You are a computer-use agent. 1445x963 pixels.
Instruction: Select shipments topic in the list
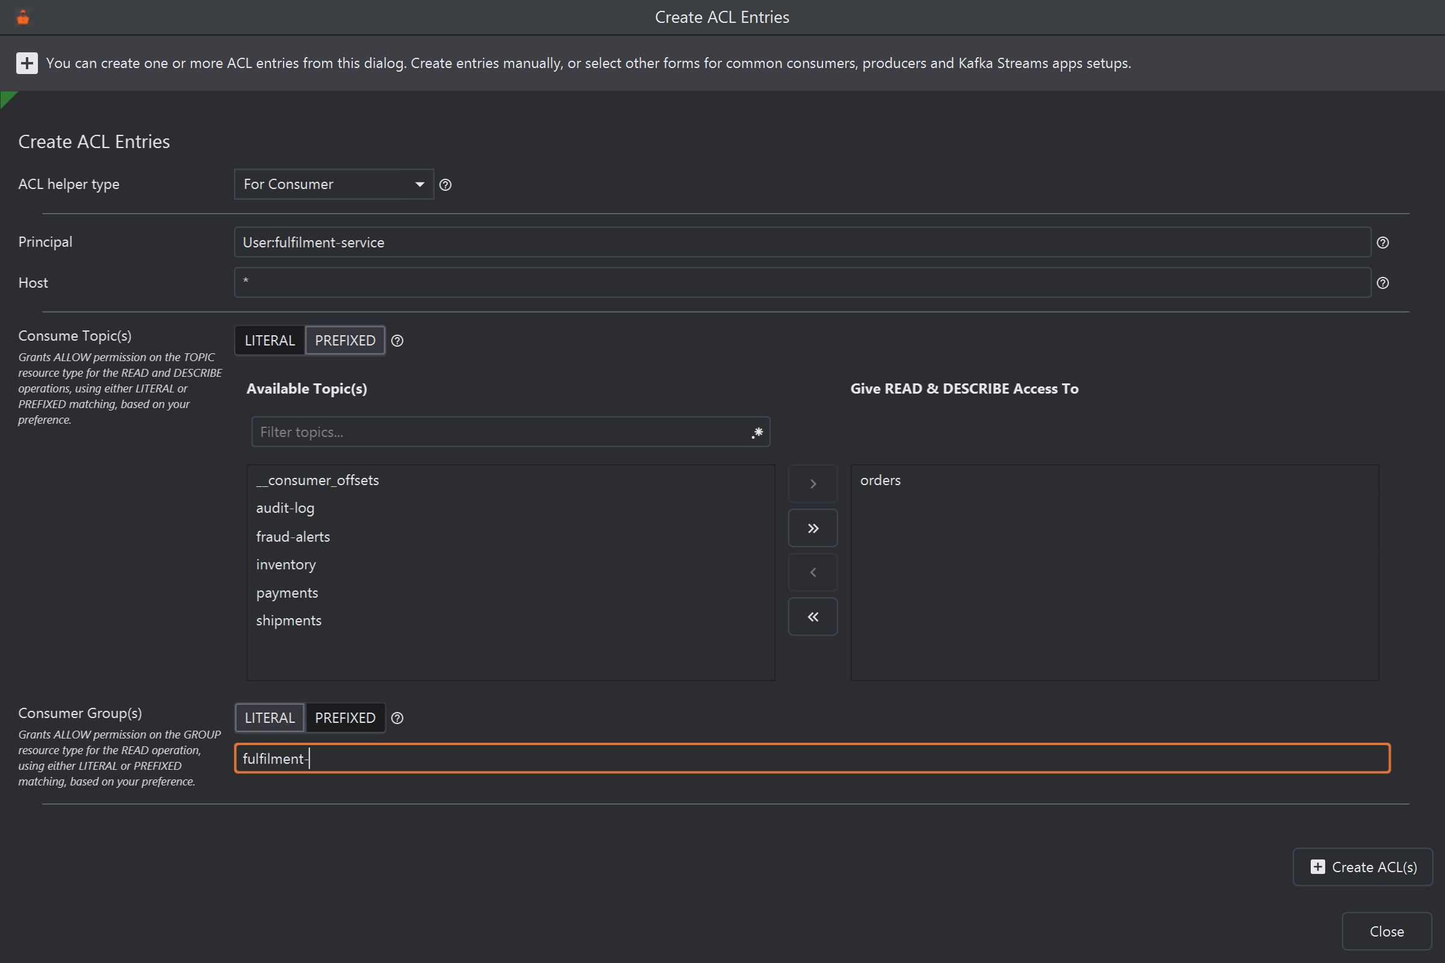(x=511, y=621)
